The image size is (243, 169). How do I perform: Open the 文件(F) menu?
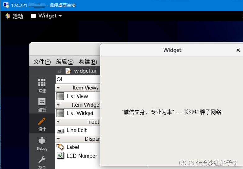(42, 62)
